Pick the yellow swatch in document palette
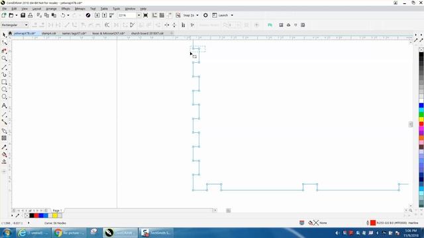This screenshot has width=424, height=238. click(55, 216)
